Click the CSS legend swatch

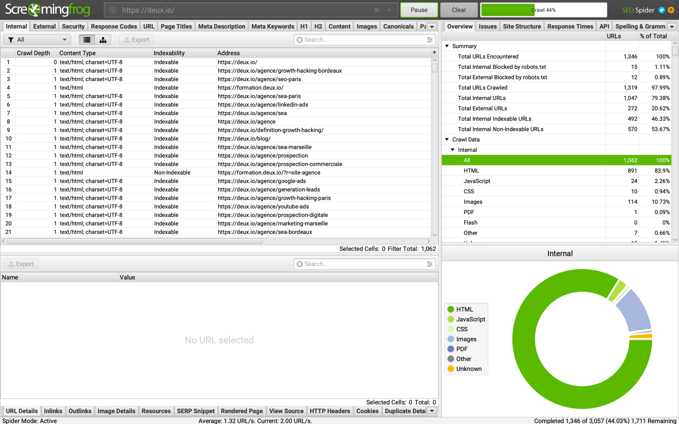pos(451,329)
